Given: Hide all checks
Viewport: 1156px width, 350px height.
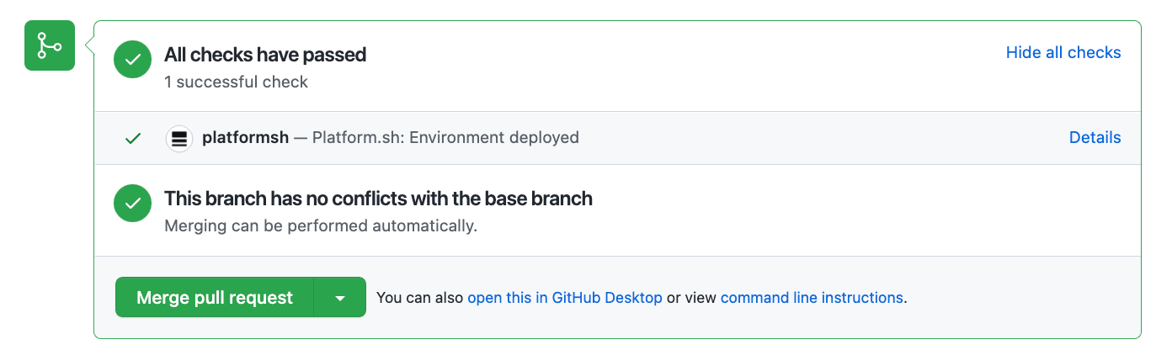Looking at the screenshot, I should coord(1063,52).
